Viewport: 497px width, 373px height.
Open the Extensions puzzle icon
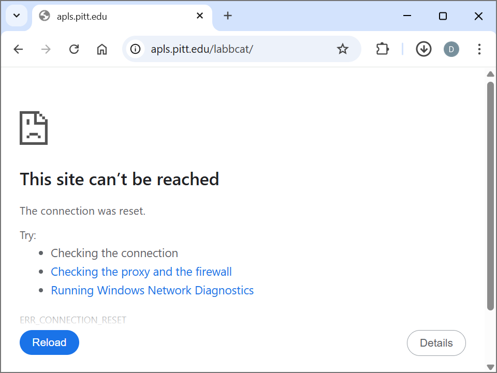[382, 49]
